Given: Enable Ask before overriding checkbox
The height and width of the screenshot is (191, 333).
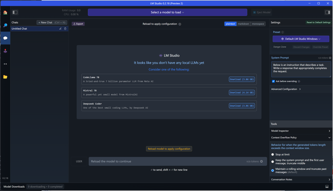Looking at the screenshot, I should [x=273, y=81].
